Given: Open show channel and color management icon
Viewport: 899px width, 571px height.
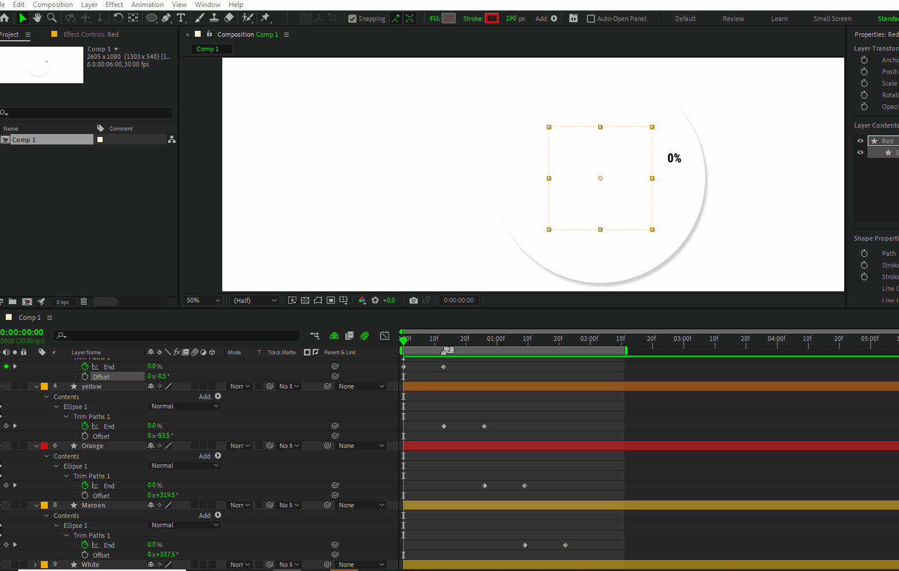Looking at the screenshot, I should [x=362, y=300].
